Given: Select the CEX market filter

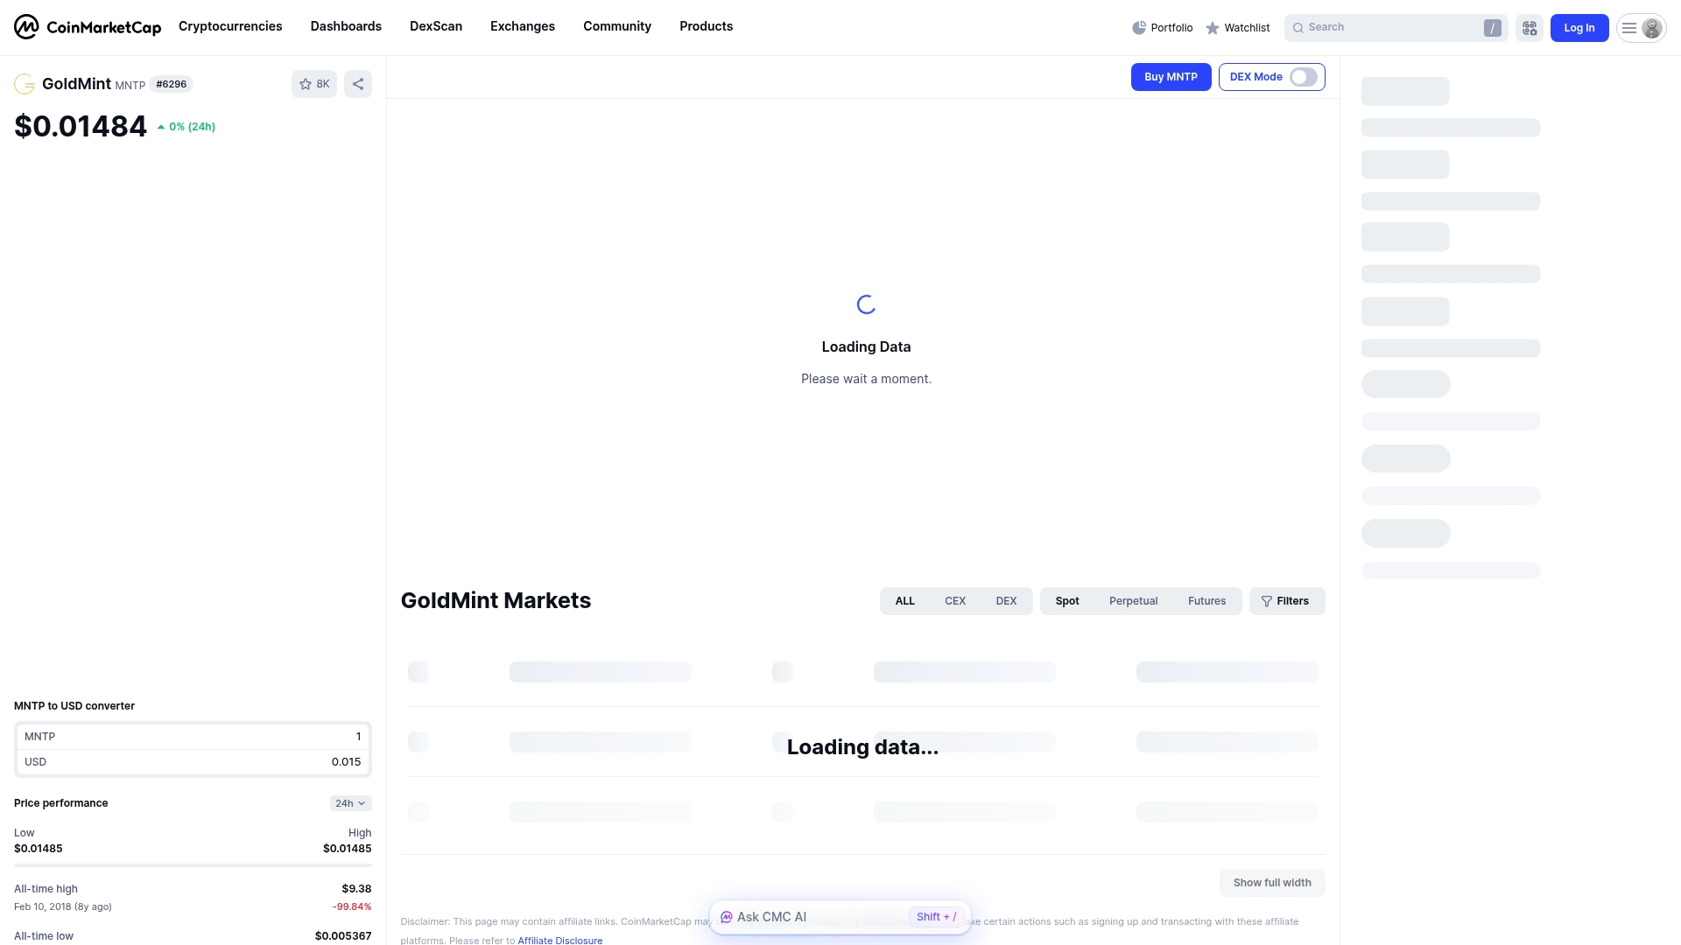Looking at the screenshot, I should (955, 600).
